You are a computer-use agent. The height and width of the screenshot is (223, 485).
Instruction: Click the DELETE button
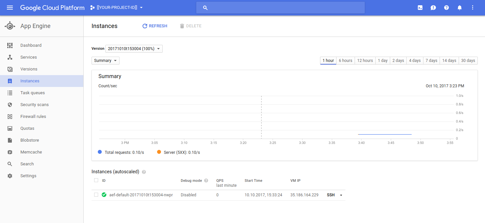191,26
